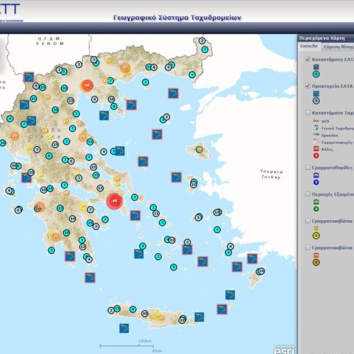Image resolution: width=354 pixels, height=354 pixels.
Task: Uncheck the Πρακτορεία ΕΛΤΑ layer
Action: coord(308,86)
